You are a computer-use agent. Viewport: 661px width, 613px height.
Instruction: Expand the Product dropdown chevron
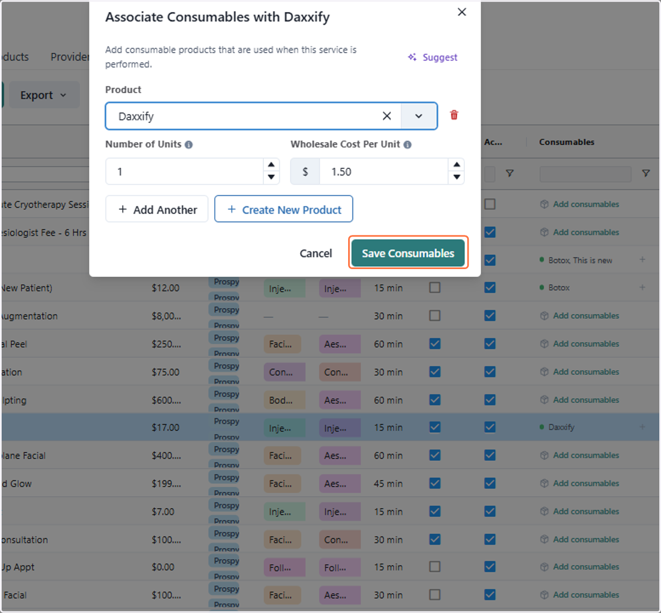[x=419, y=116]
